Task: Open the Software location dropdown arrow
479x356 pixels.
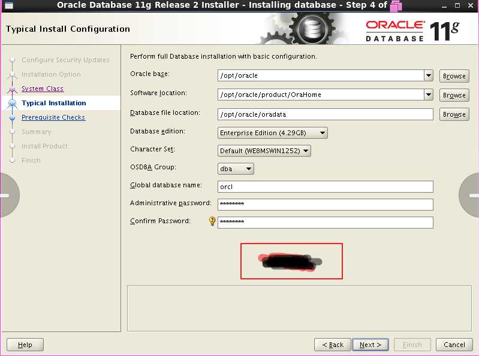Action: click(x=429, y=95)
